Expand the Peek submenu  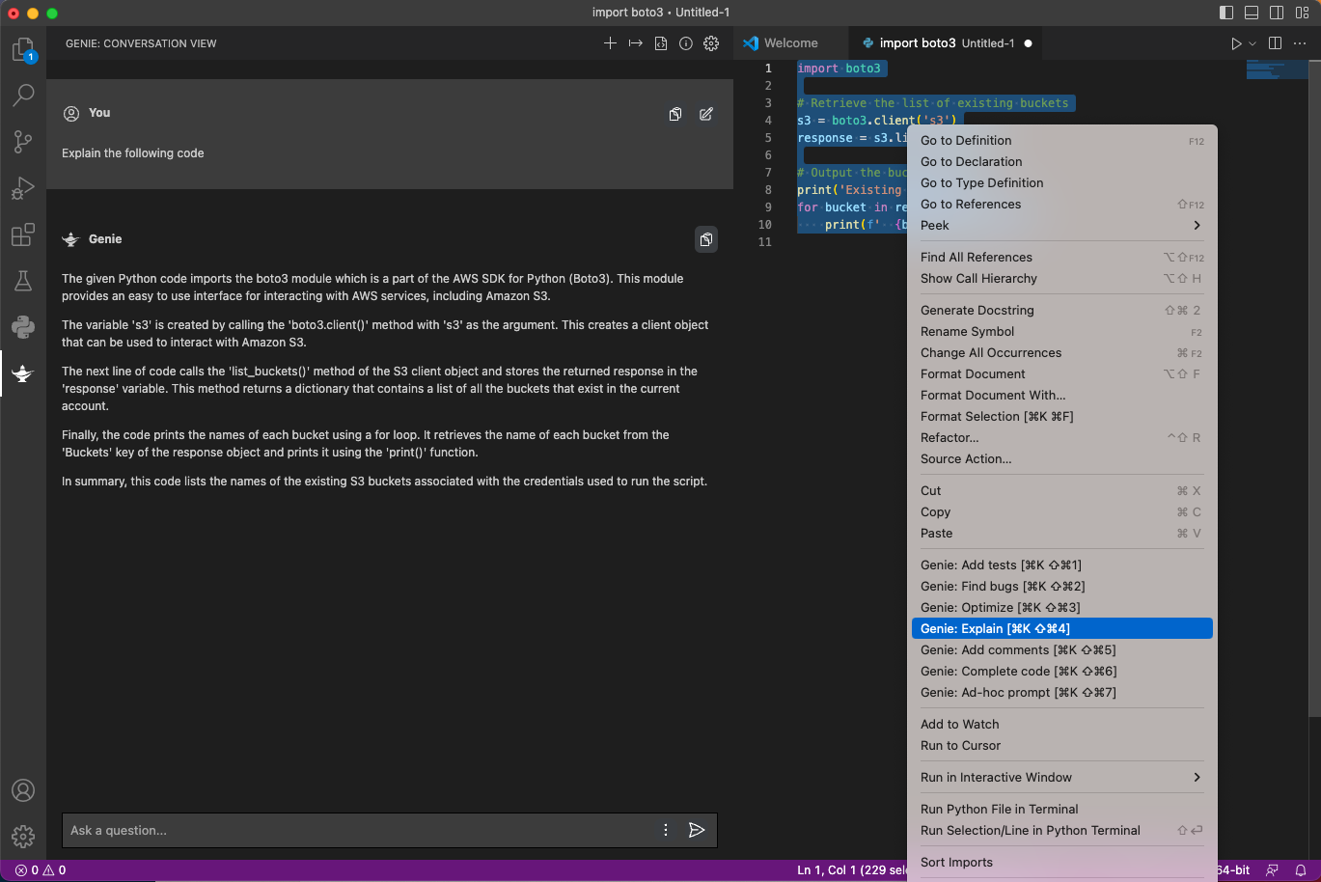point(1061,225)
